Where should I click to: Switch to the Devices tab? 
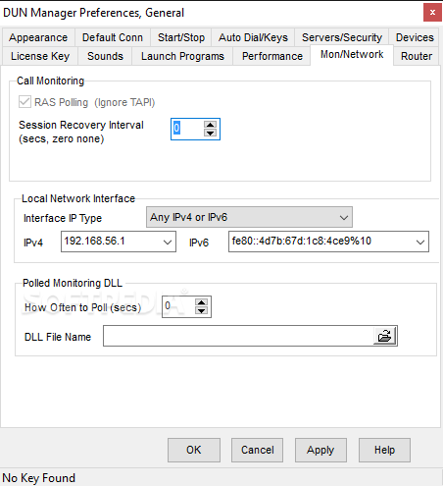(415, 37)
